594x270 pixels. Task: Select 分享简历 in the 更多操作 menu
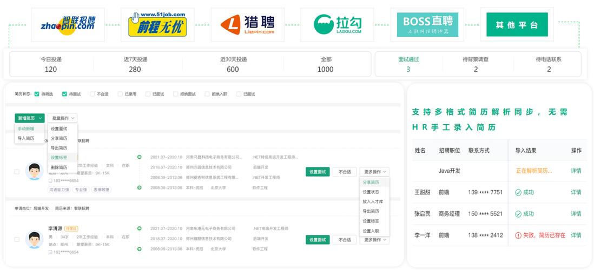point(374,183)
